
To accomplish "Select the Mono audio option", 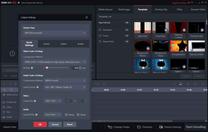I will coord(66,114).
